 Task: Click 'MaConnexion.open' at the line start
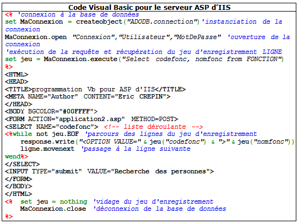(x=36, y=37)
